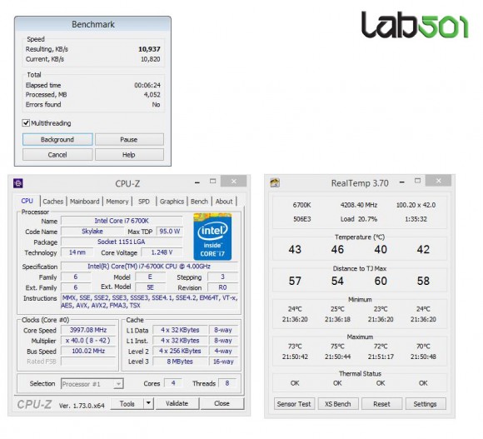Toggle the Multithreading checkbox
The image size is (483, 439).
tap(26, 123)
